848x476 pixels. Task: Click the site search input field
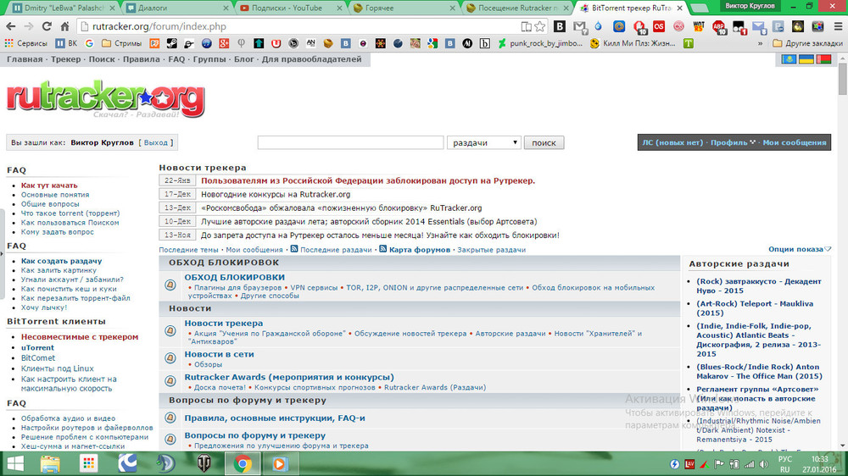(x=350, y=142)
